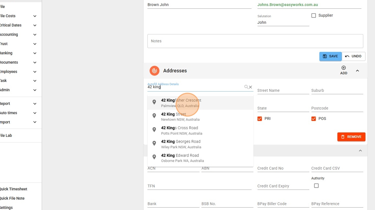
Task: Click the pin icon beside 42 Kings Cross Road
Action: tap(154, 130)
